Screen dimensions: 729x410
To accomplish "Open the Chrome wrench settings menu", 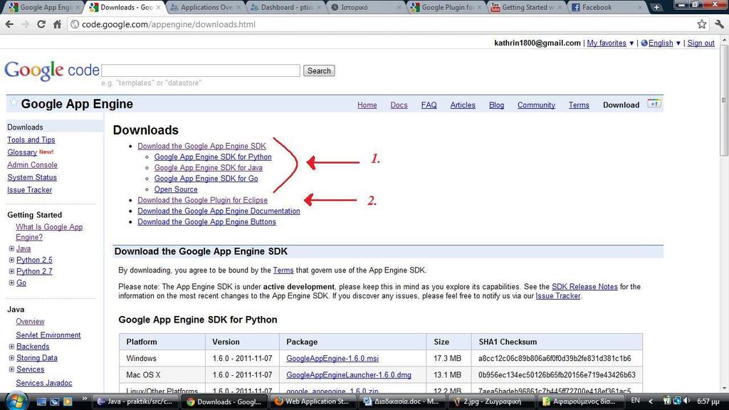I will pos(719,24).
